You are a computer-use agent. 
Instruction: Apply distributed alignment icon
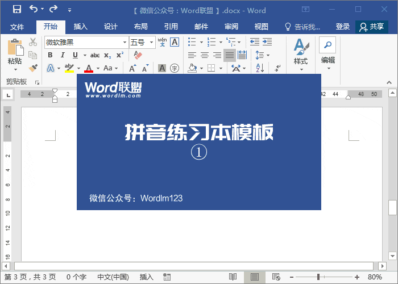tap(242, 55)
